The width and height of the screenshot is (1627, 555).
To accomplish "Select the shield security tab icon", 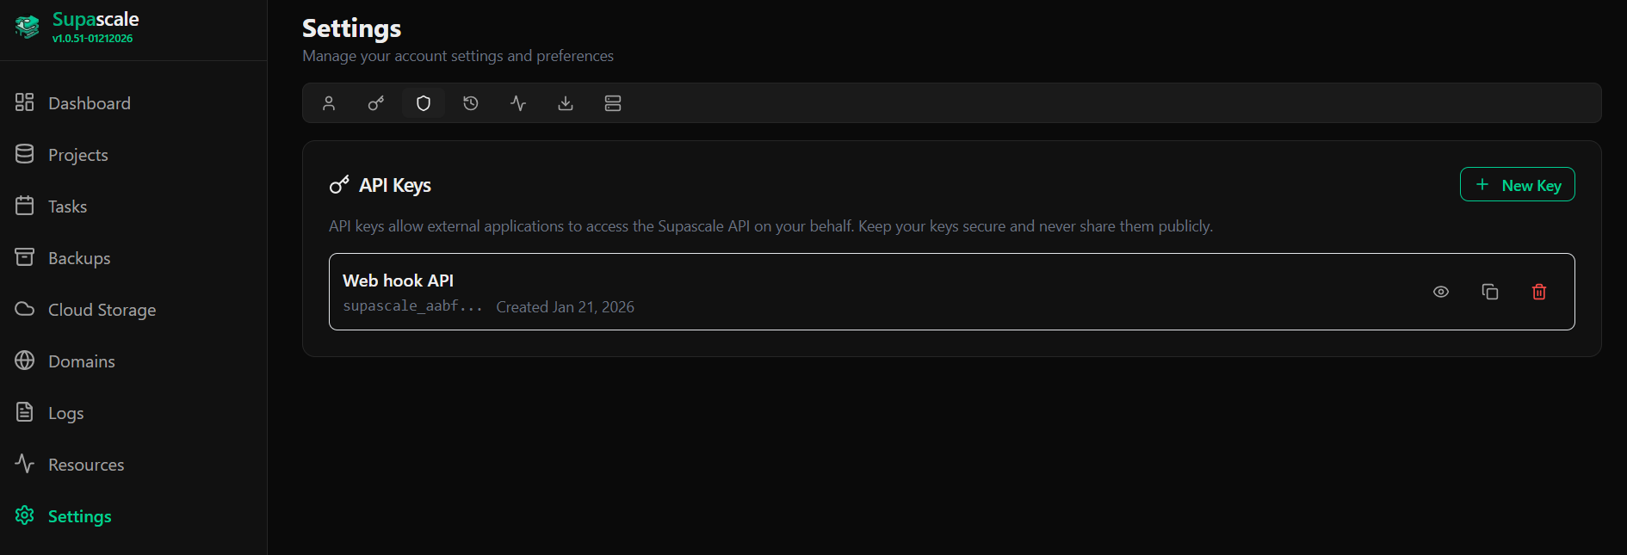I will click(x=424, y=103).
